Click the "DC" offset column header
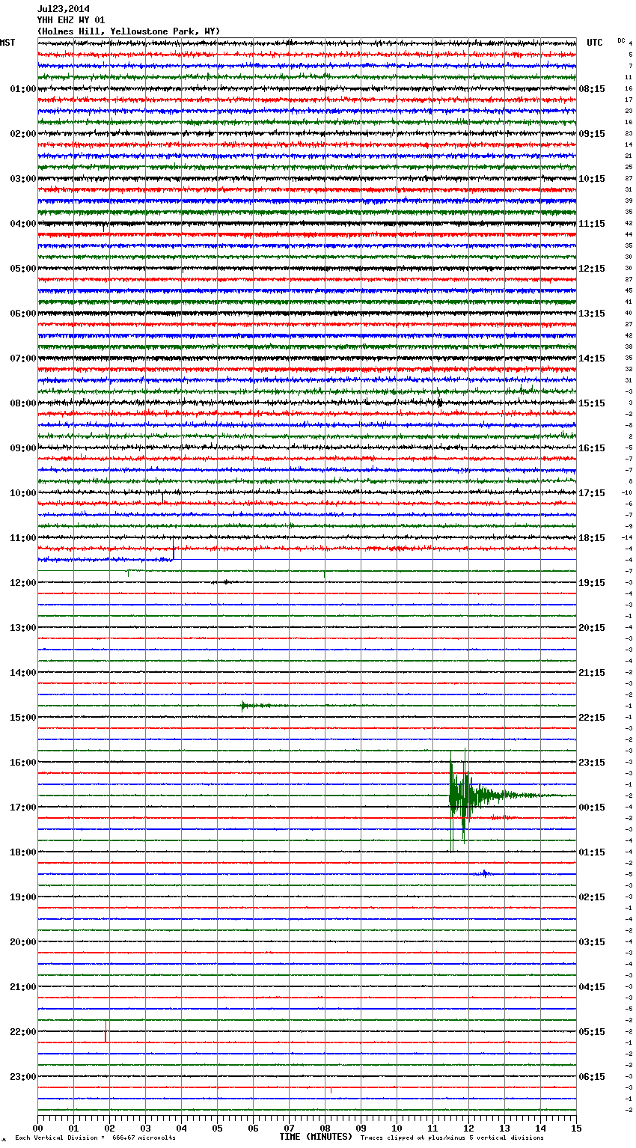The image size is (636, 1148). [621, 40]
